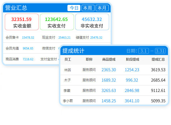Click the 职称 column header
This screenshot has width=171, height=125.
(89, 59)
